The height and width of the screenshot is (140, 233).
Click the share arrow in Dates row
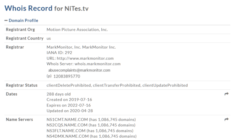tap(226, 94)
